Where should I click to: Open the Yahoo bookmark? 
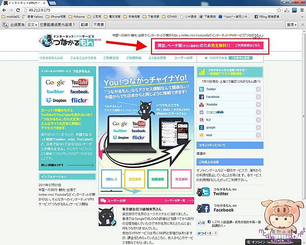point(33,17)
